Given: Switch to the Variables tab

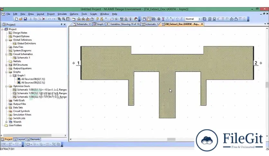Looking at the screenshot, I should pyautogui.click(x=123, y=24).
